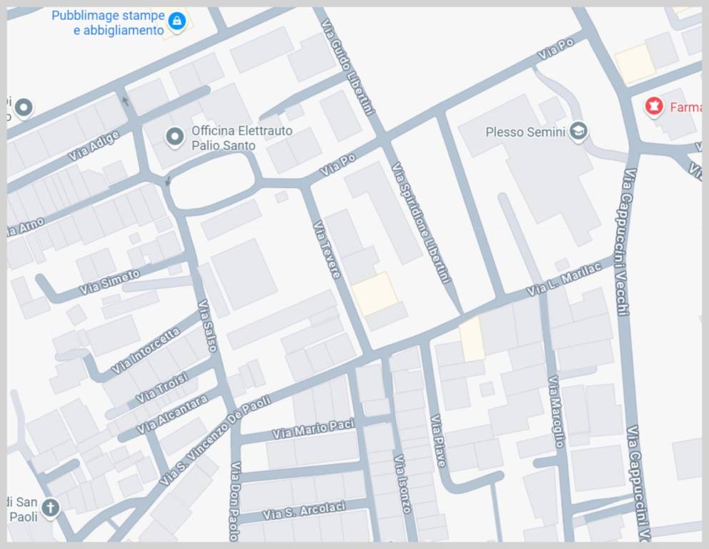Click the Pubblimage shopping bag marker icon
Image resolution: width=709 pixels, height=549 pixels.
tap(177, 22)
